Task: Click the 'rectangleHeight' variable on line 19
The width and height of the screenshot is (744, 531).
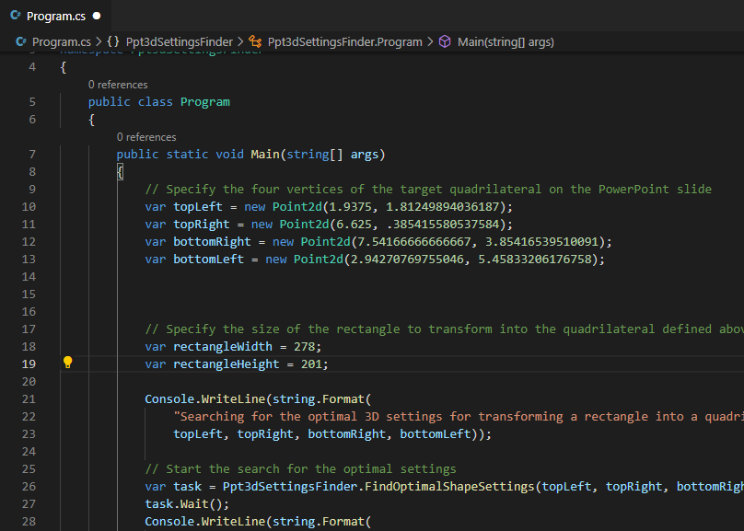Action: (227, 364)
